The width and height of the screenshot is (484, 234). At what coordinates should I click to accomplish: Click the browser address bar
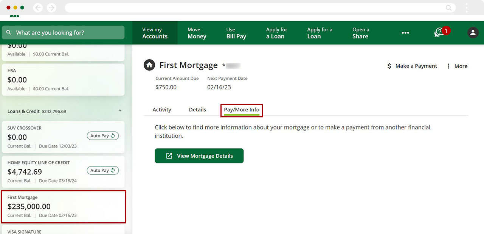(260, 8)
